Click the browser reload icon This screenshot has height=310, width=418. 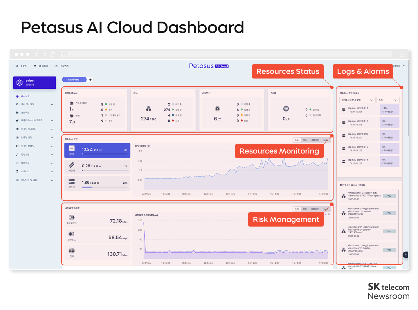53,54
